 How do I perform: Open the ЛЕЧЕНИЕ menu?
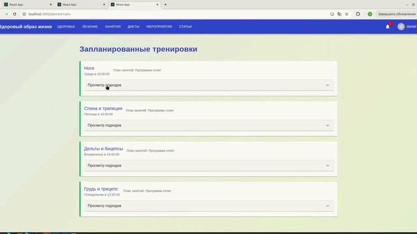click(x=90, y=27)
